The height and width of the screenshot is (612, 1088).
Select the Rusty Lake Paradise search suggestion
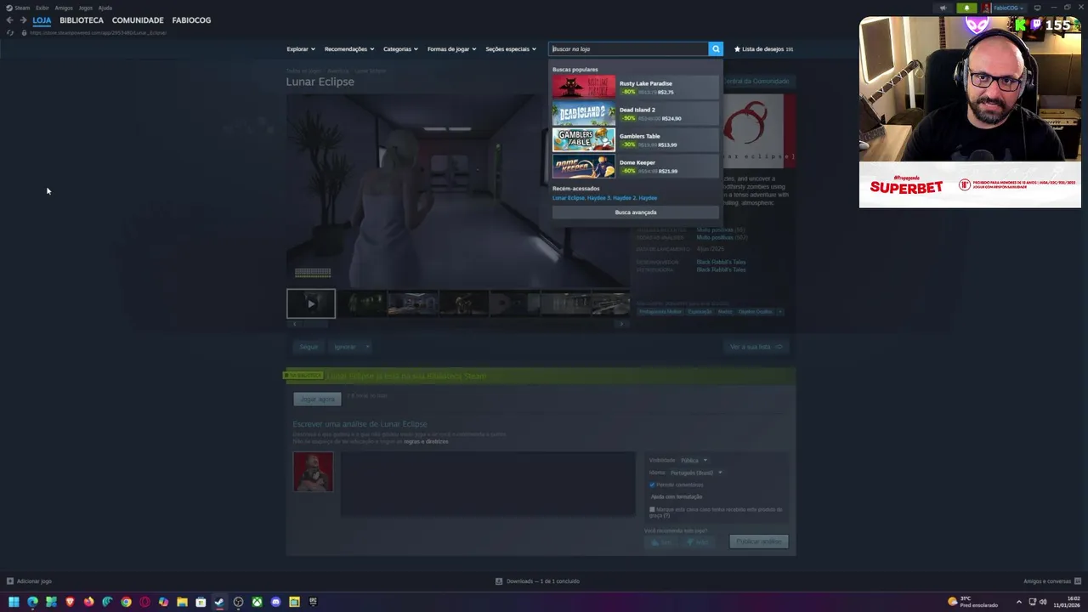point(636,88)
